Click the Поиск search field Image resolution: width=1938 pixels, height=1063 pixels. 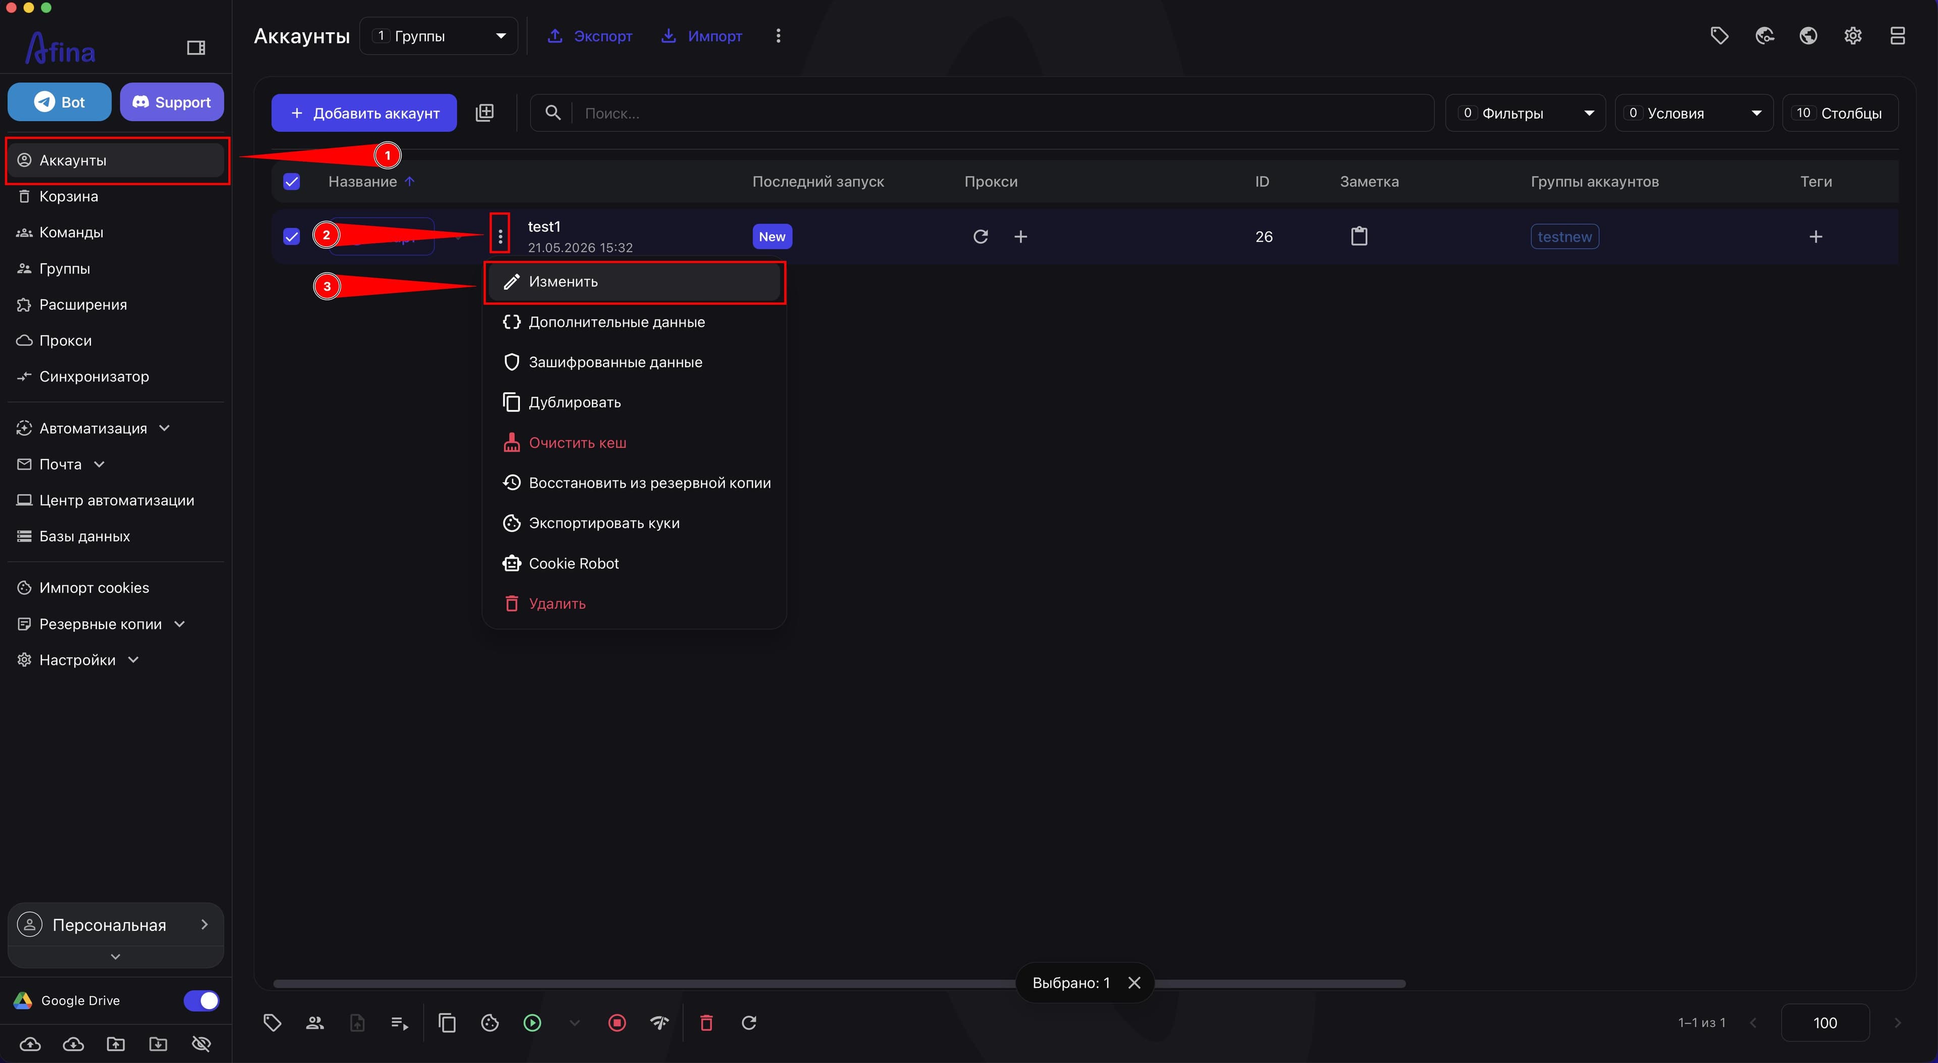[982, 113]
